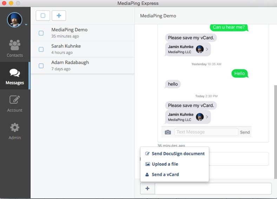
Task: Click the bottom message input field
Action: (x=213, y=188)
